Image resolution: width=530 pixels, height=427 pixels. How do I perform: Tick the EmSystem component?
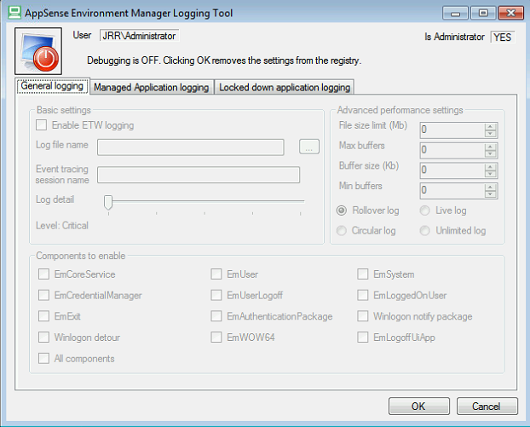tap(363, 274)
